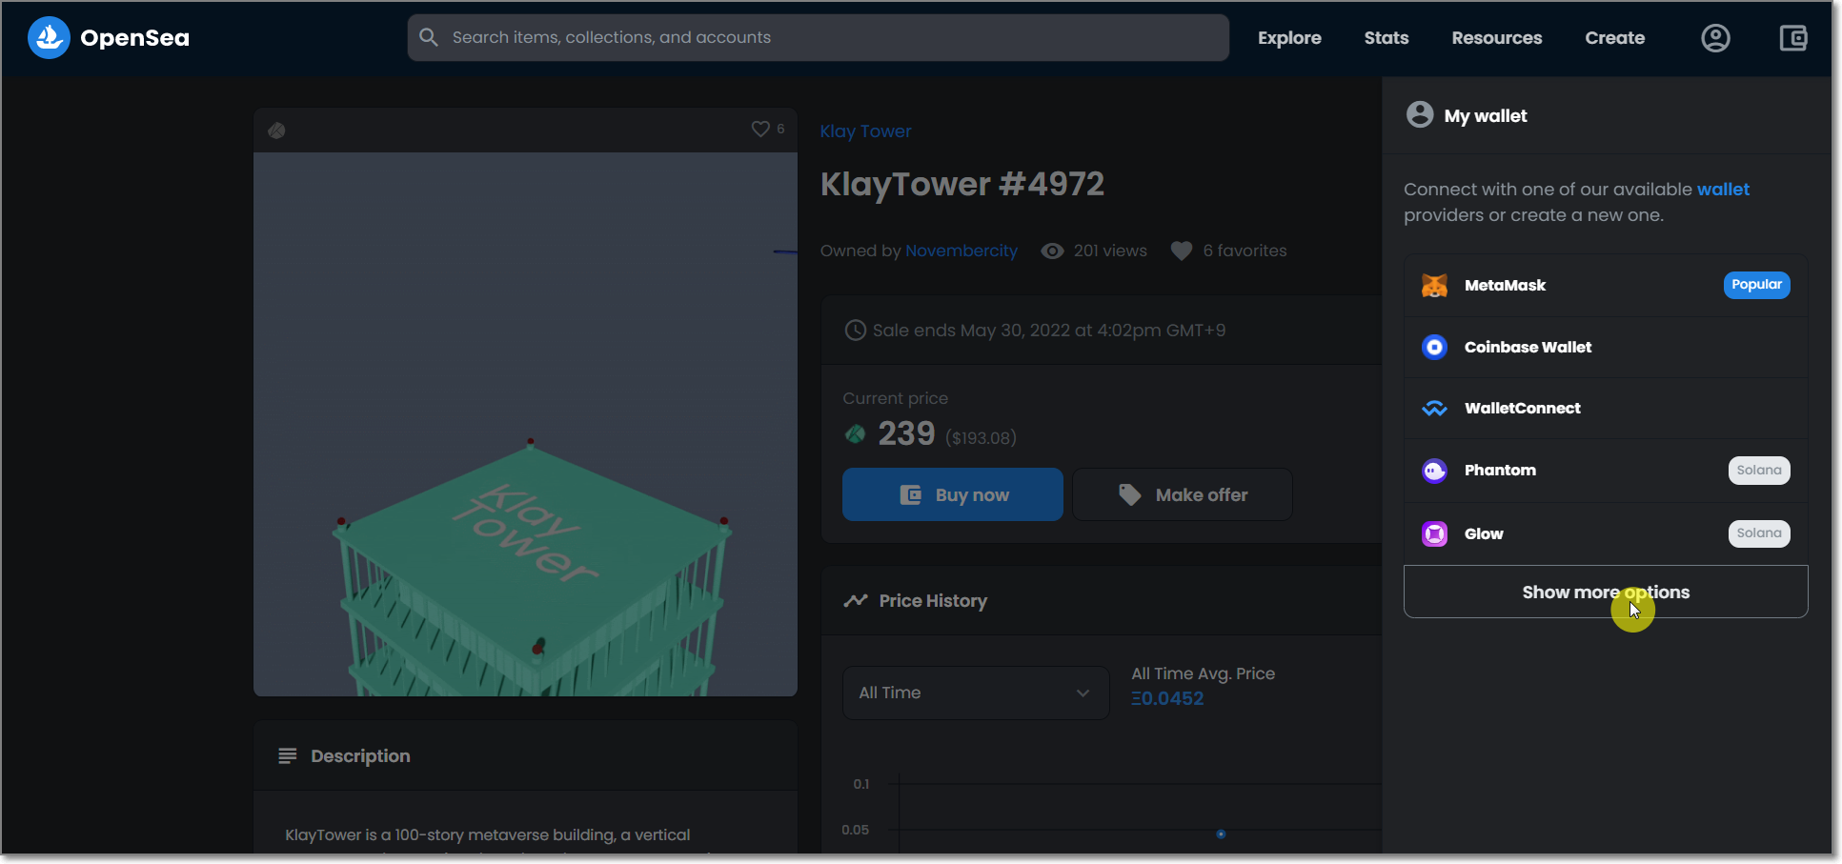
Task: Open the account profile icon
Action: (1715, 38)
